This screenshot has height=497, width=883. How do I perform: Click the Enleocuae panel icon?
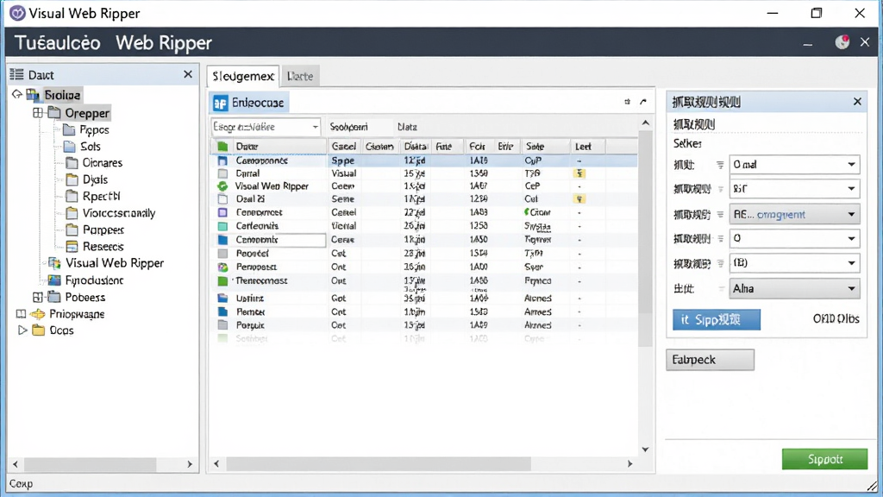pyautogui.click(x=220, y=103)
